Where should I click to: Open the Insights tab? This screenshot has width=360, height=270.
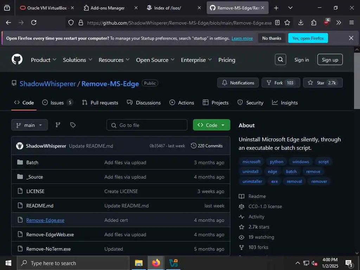click(x=285, y=103)
